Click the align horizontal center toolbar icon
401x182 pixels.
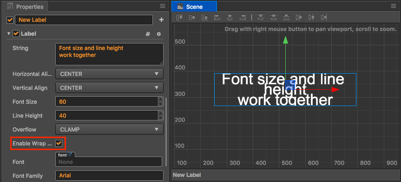(230, 17)
